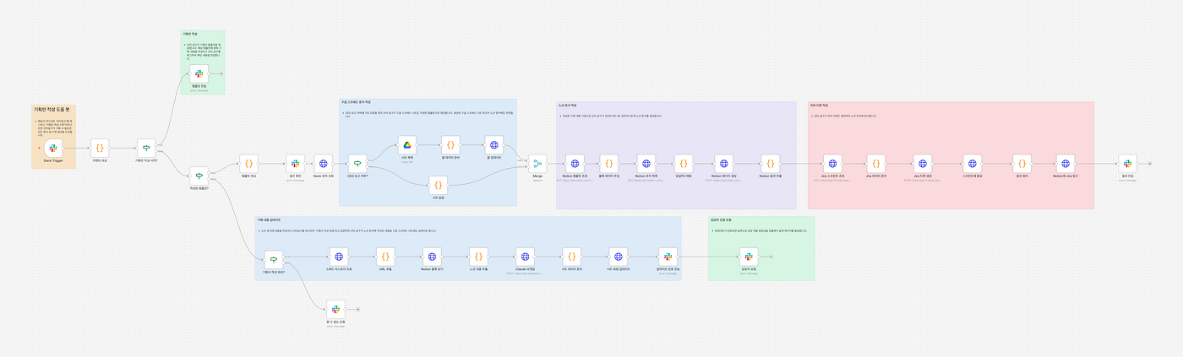Select the Slack Trigger node
Image resolution: width=1183 pixels, height=357 pixels.
coord(53,148)
